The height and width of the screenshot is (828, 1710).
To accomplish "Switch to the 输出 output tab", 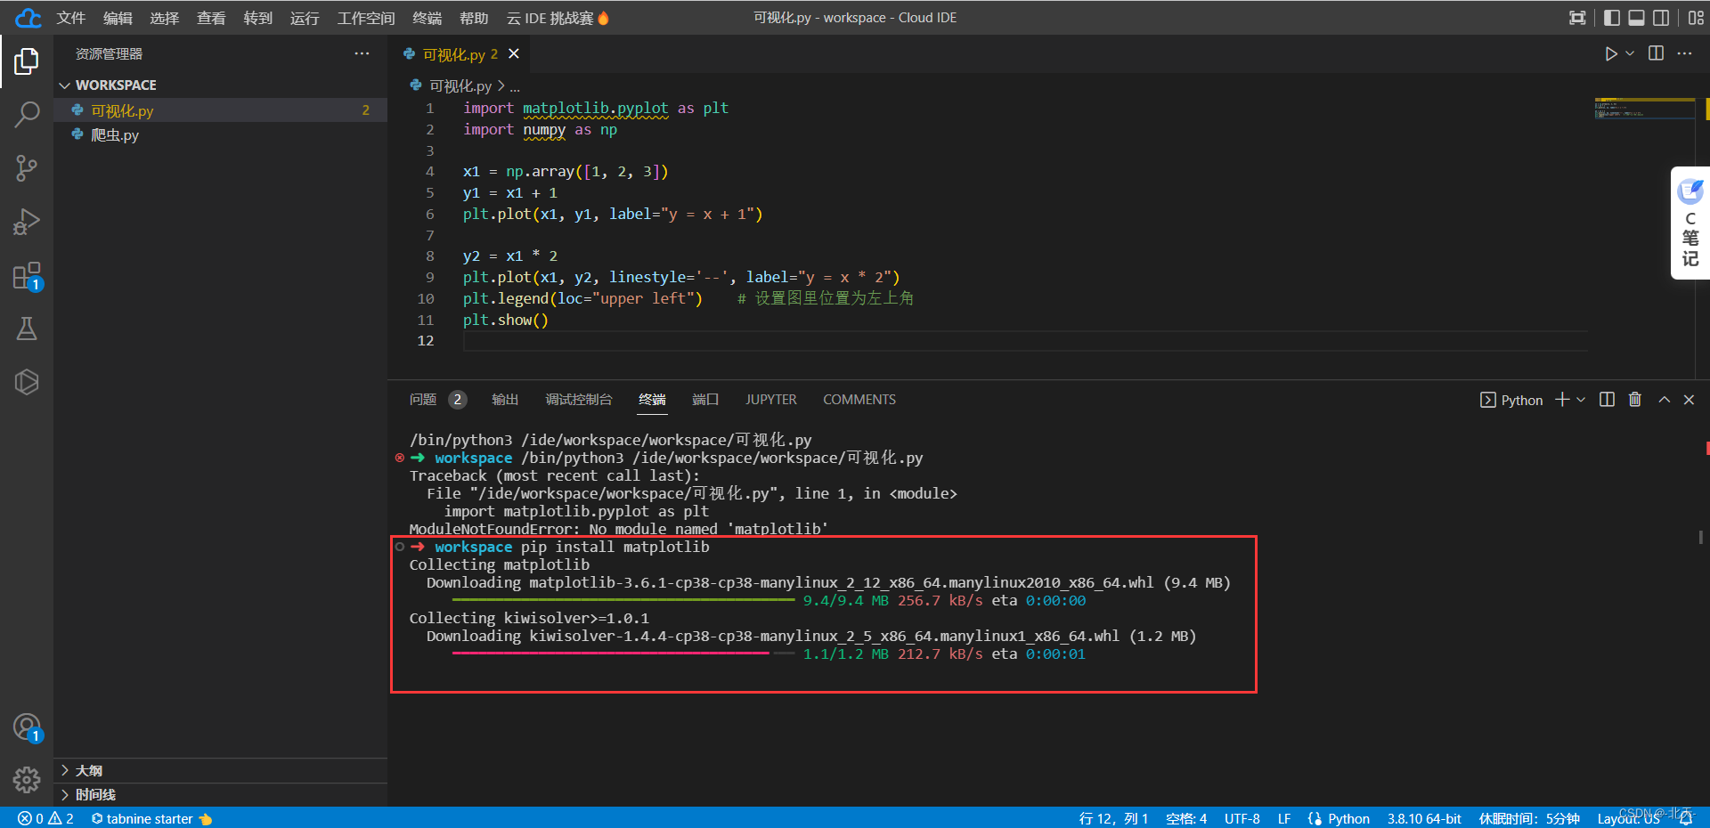I will pyautogui.click(x=505, y=400).
